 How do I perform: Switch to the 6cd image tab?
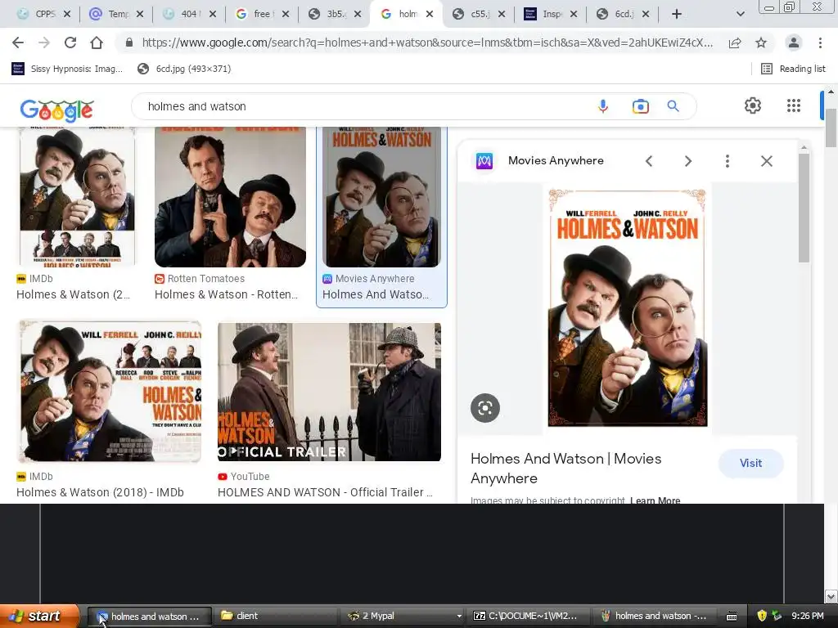(615, 14)
